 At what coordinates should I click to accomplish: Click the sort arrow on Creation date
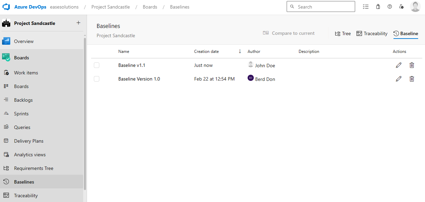(x=240, y=51)
